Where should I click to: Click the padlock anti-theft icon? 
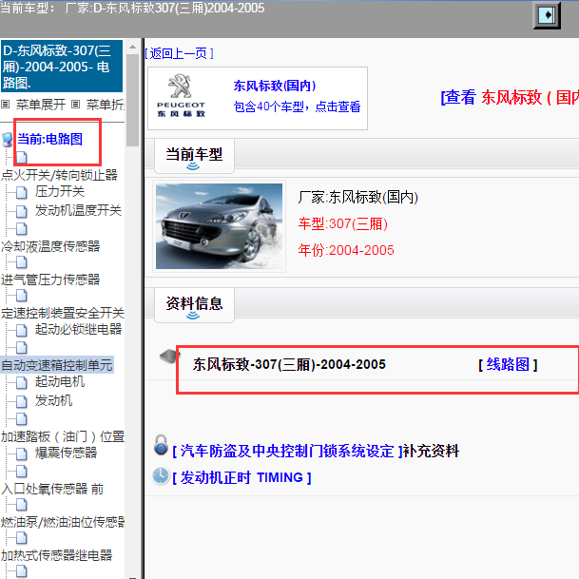pos(161,445)
